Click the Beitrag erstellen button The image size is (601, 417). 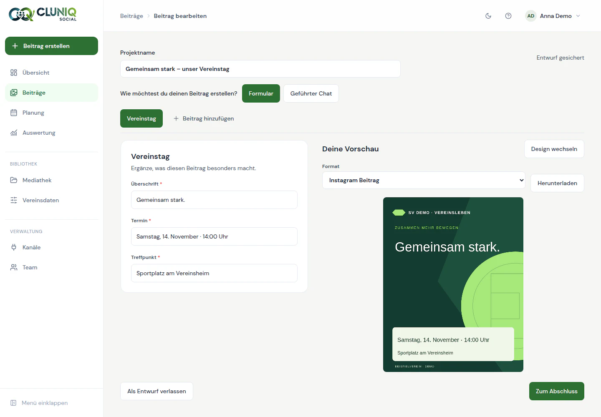pos(51,46)
